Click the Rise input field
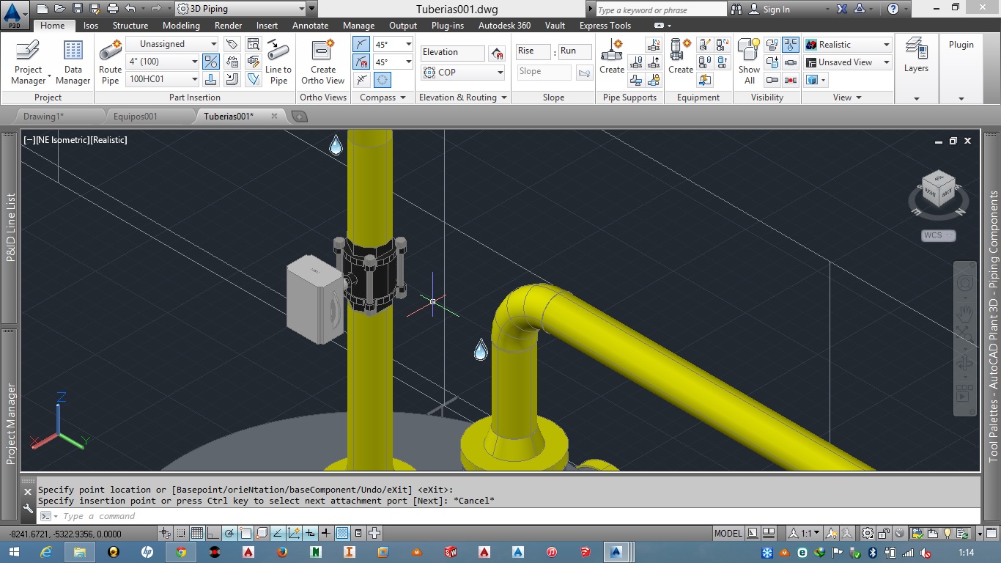1001x563 pixels. tap(533, 51)
